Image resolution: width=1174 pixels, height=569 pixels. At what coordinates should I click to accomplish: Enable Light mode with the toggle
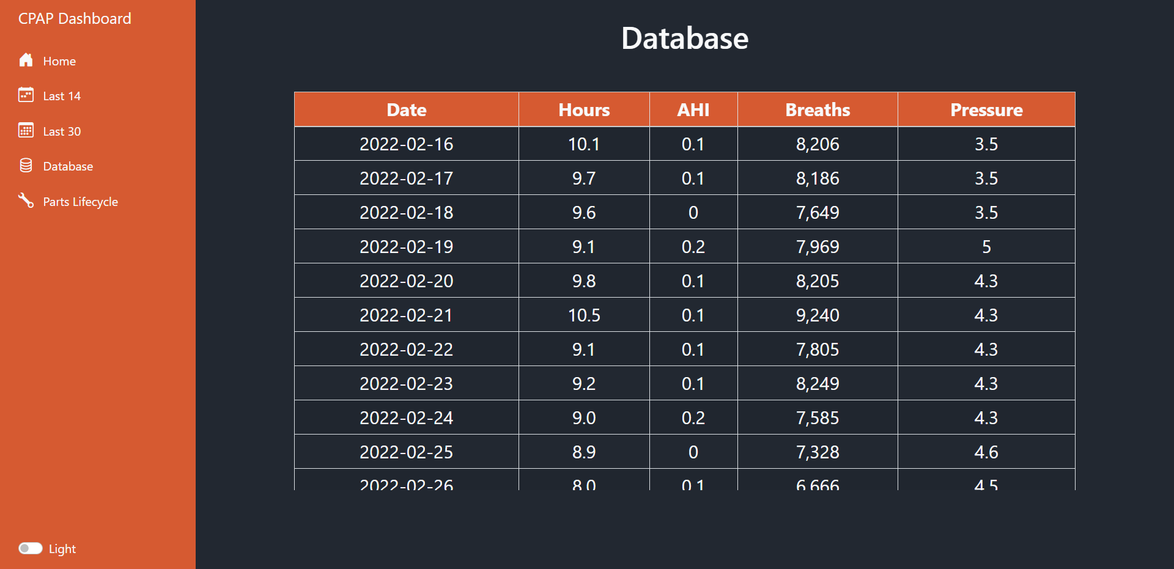click(x=31, y=548)
